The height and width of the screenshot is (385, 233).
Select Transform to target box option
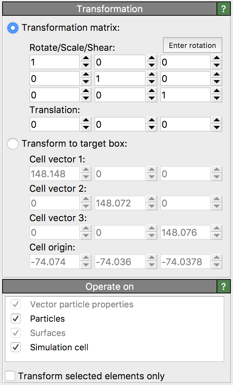point(13,144)
